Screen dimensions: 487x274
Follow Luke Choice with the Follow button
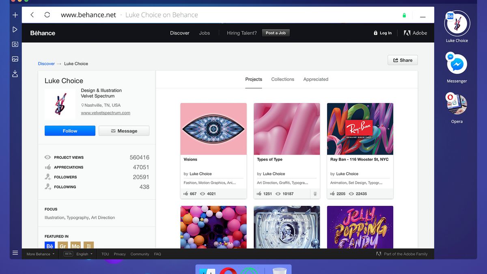(70, 131)
